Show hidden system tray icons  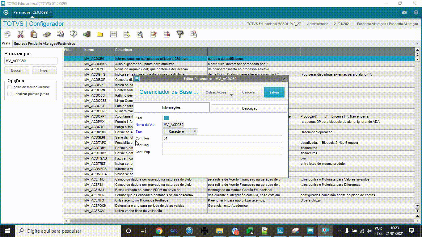point(340,231)
